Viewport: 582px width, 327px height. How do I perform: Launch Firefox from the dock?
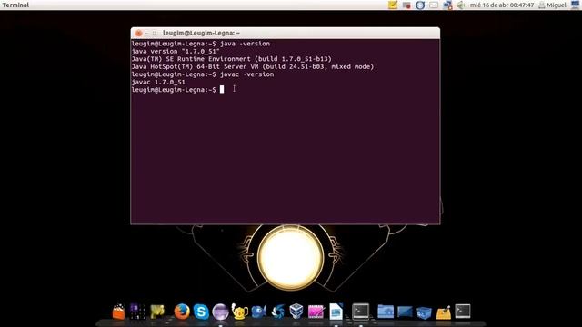click(x=182, y=312)
